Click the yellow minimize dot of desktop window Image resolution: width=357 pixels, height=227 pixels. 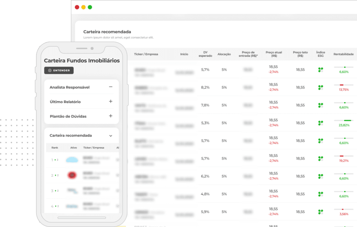[84, 7]
